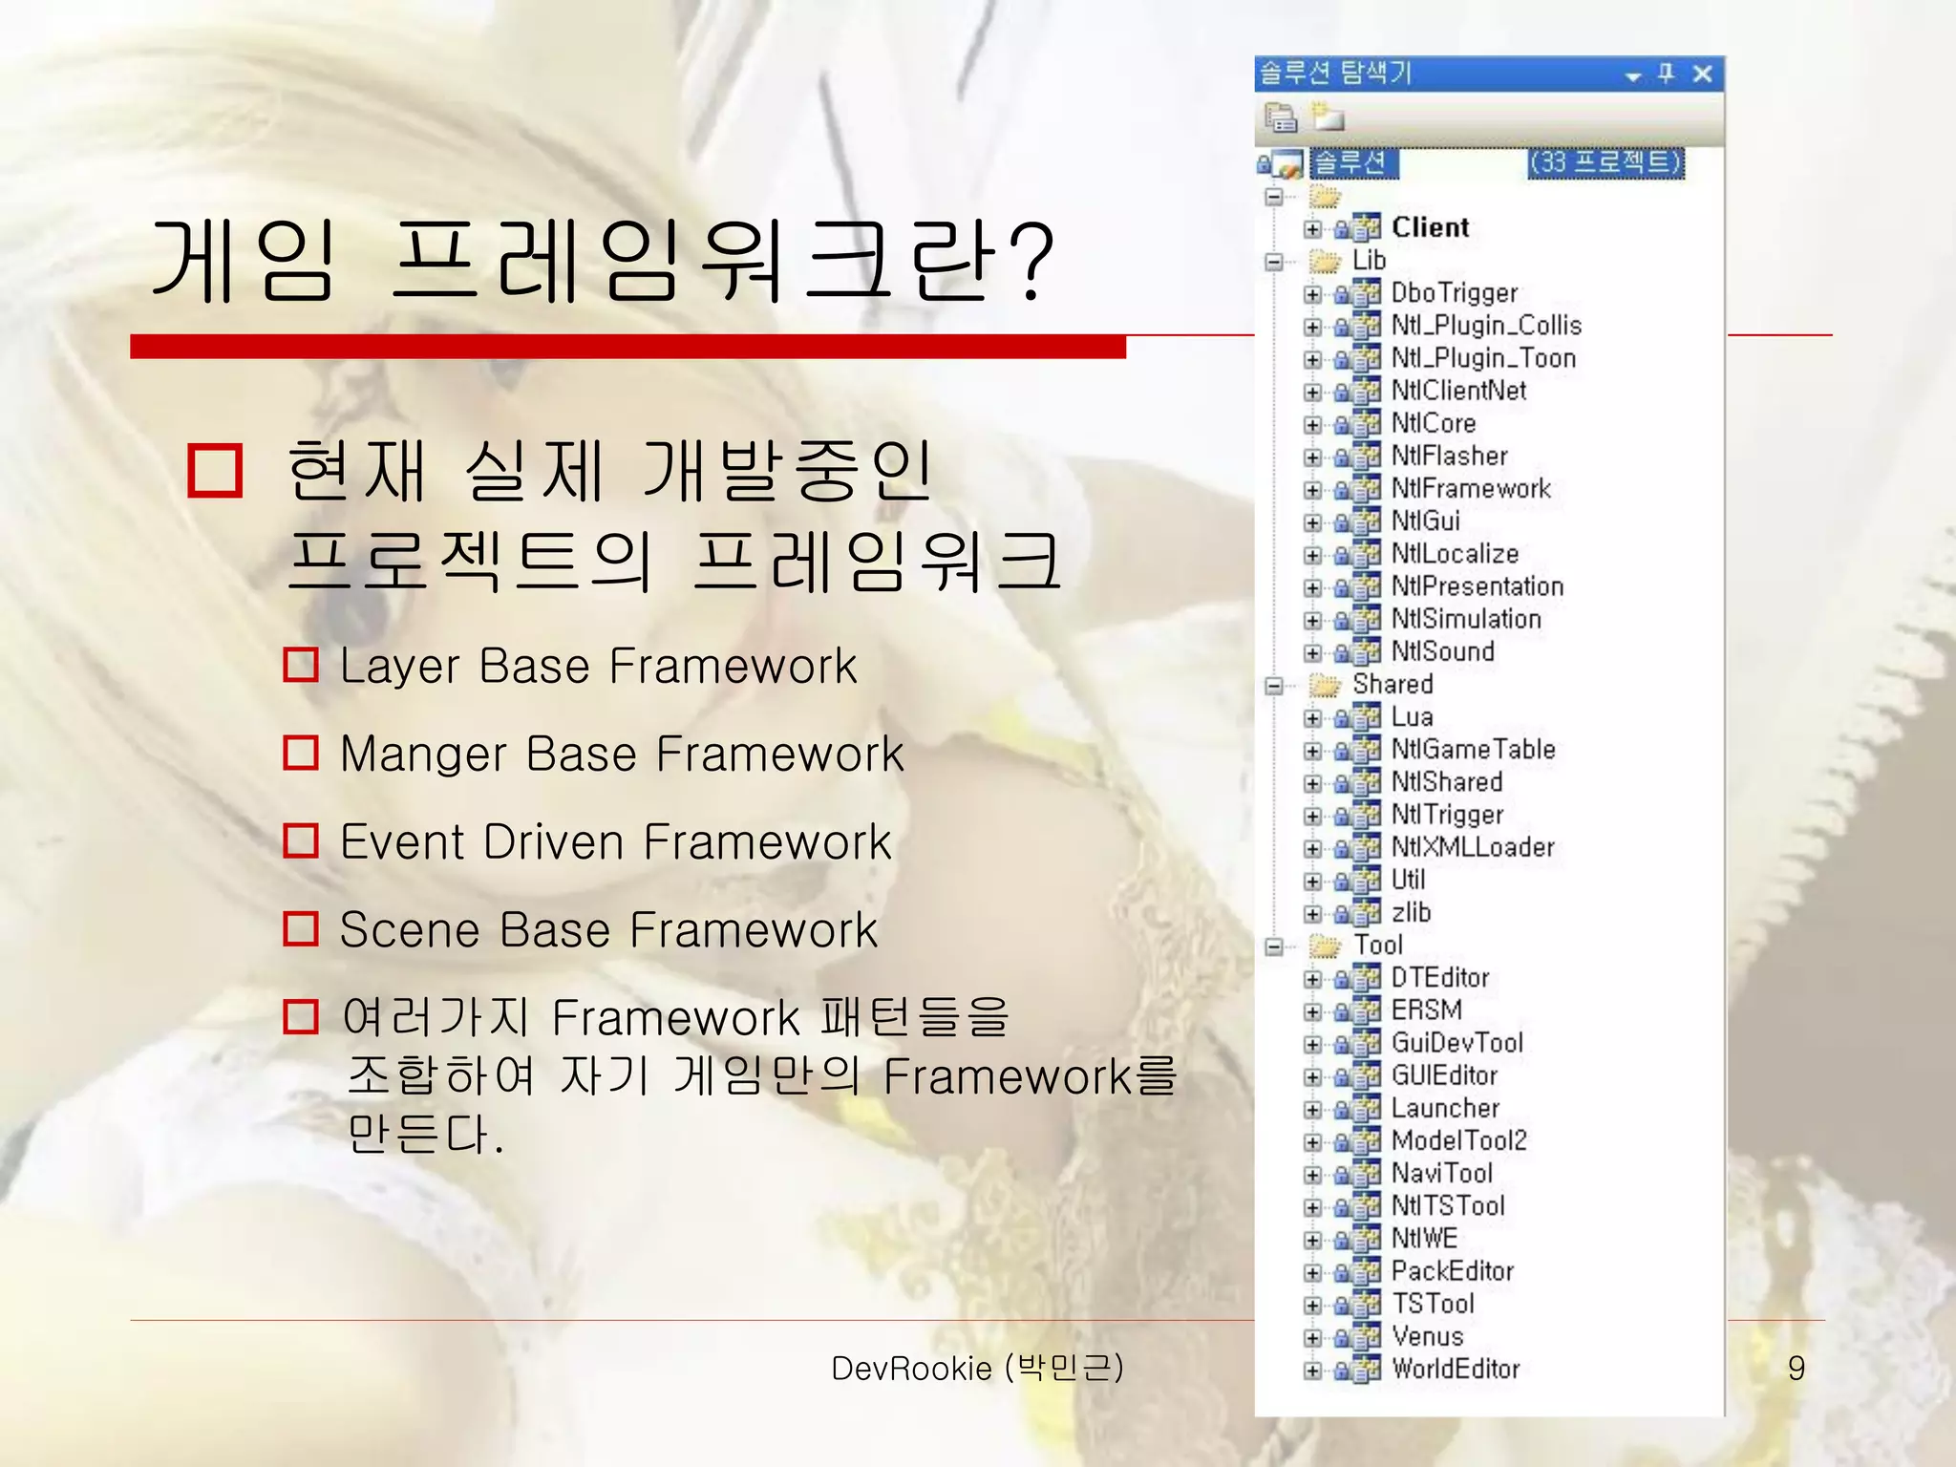Screen dimensions: 1956x1467
Task: Collapse the Lib folder node
Action: (1274, 261)
